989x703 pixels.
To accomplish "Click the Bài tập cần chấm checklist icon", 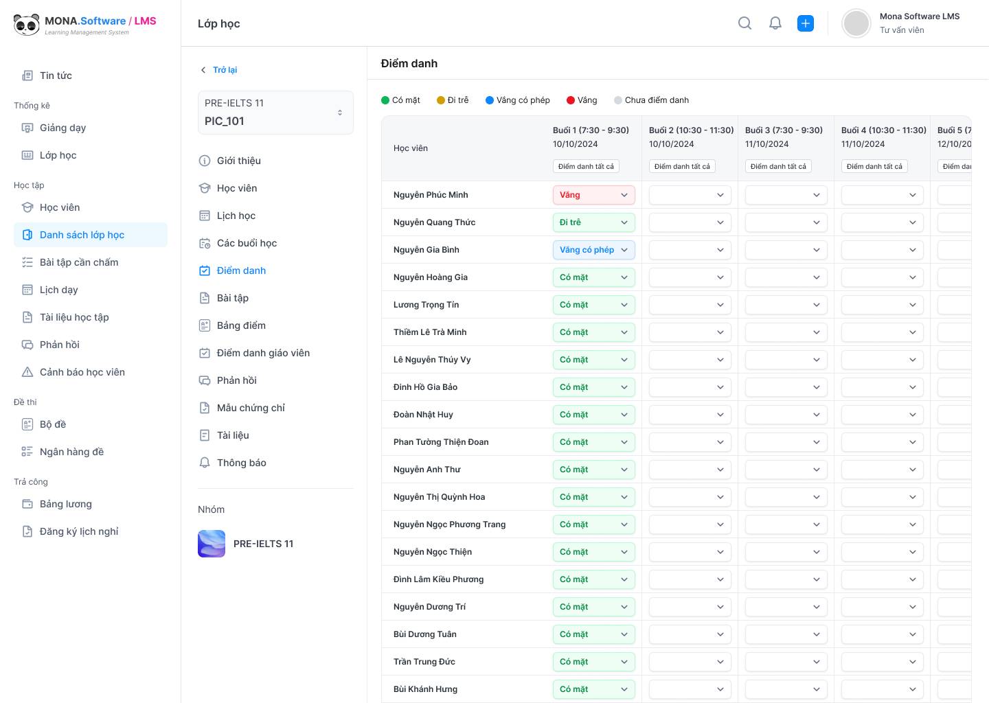I will 27,262.
